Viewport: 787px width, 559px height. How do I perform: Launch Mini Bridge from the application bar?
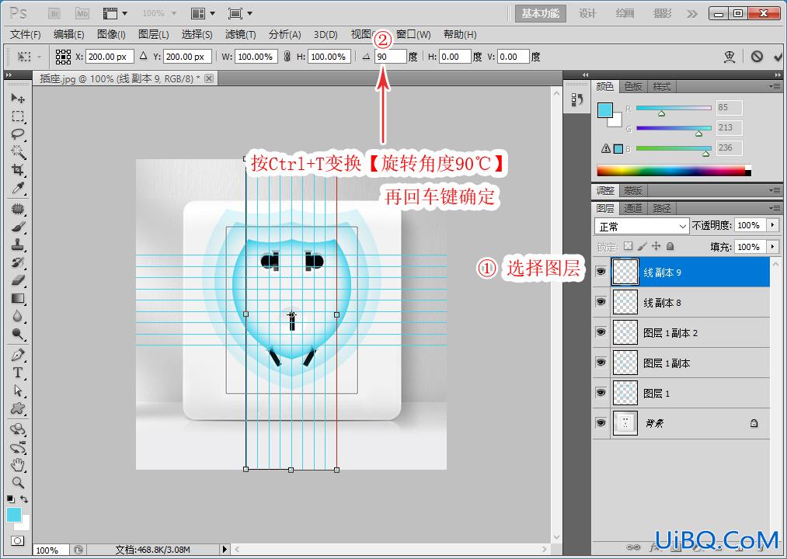pos(82,13)
